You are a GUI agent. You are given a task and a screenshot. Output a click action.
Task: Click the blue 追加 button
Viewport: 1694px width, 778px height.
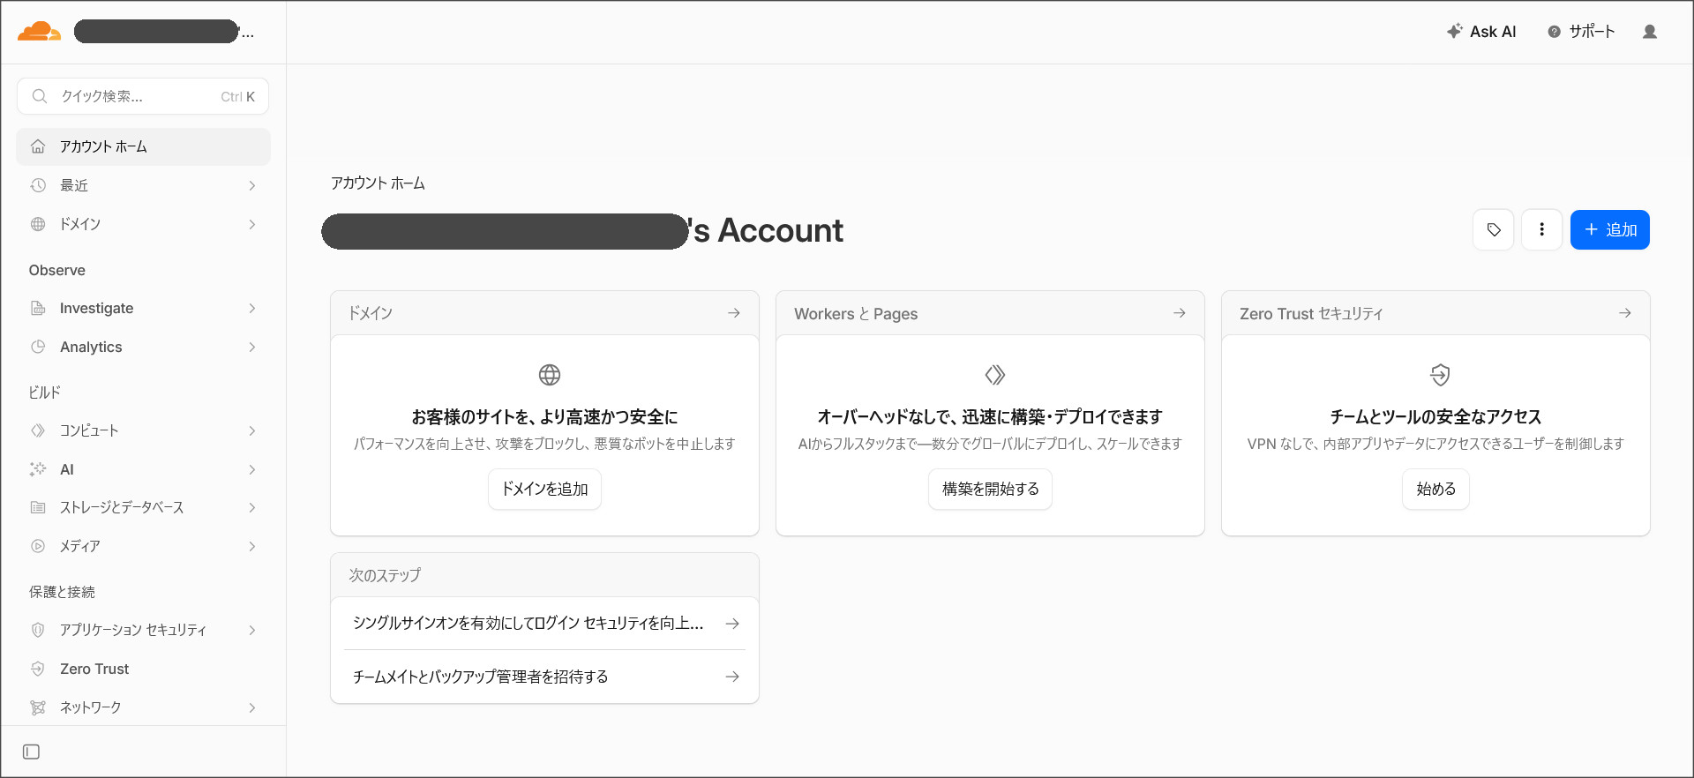pyautogui.click(x=1609, y=229)
